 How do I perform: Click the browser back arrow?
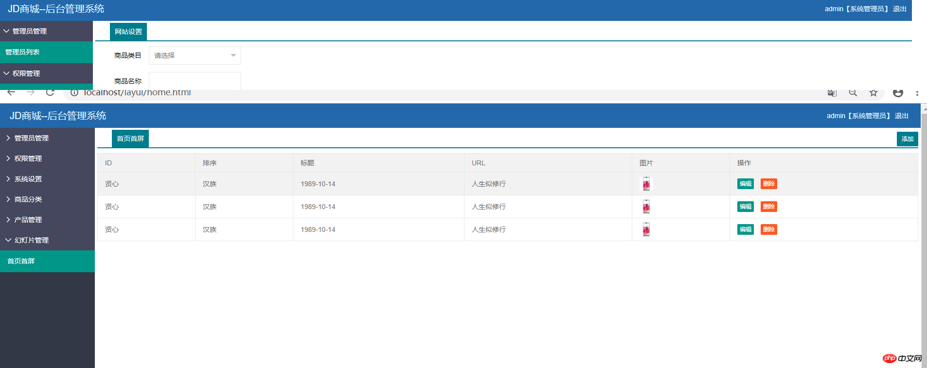point(11,92)
